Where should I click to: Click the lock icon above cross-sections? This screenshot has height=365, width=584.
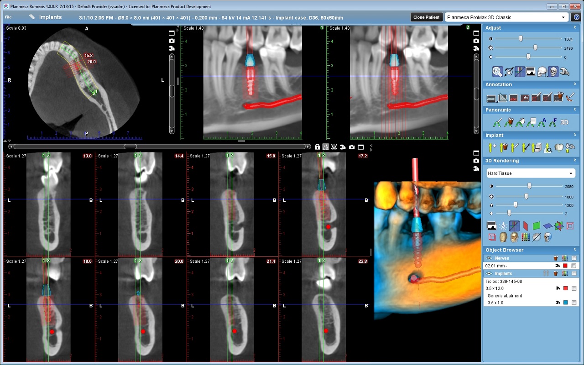[x=317, y=147]
